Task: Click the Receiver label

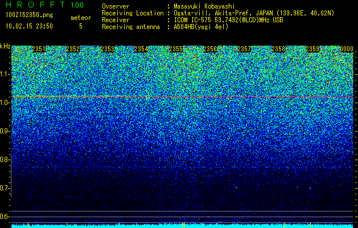Action: 116,20
